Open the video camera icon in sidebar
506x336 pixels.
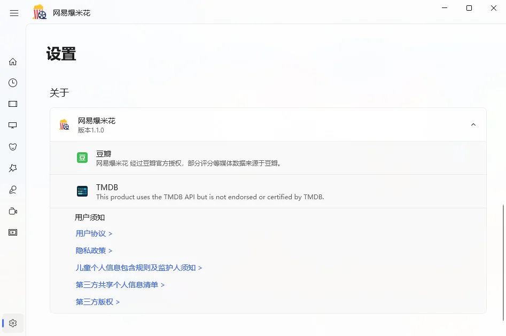pyautogui.click(x=13, y=211)
